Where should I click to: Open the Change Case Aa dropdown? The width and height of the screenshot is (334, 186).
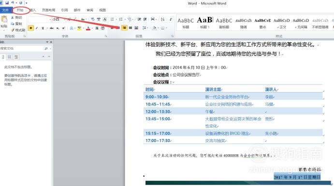83,19
